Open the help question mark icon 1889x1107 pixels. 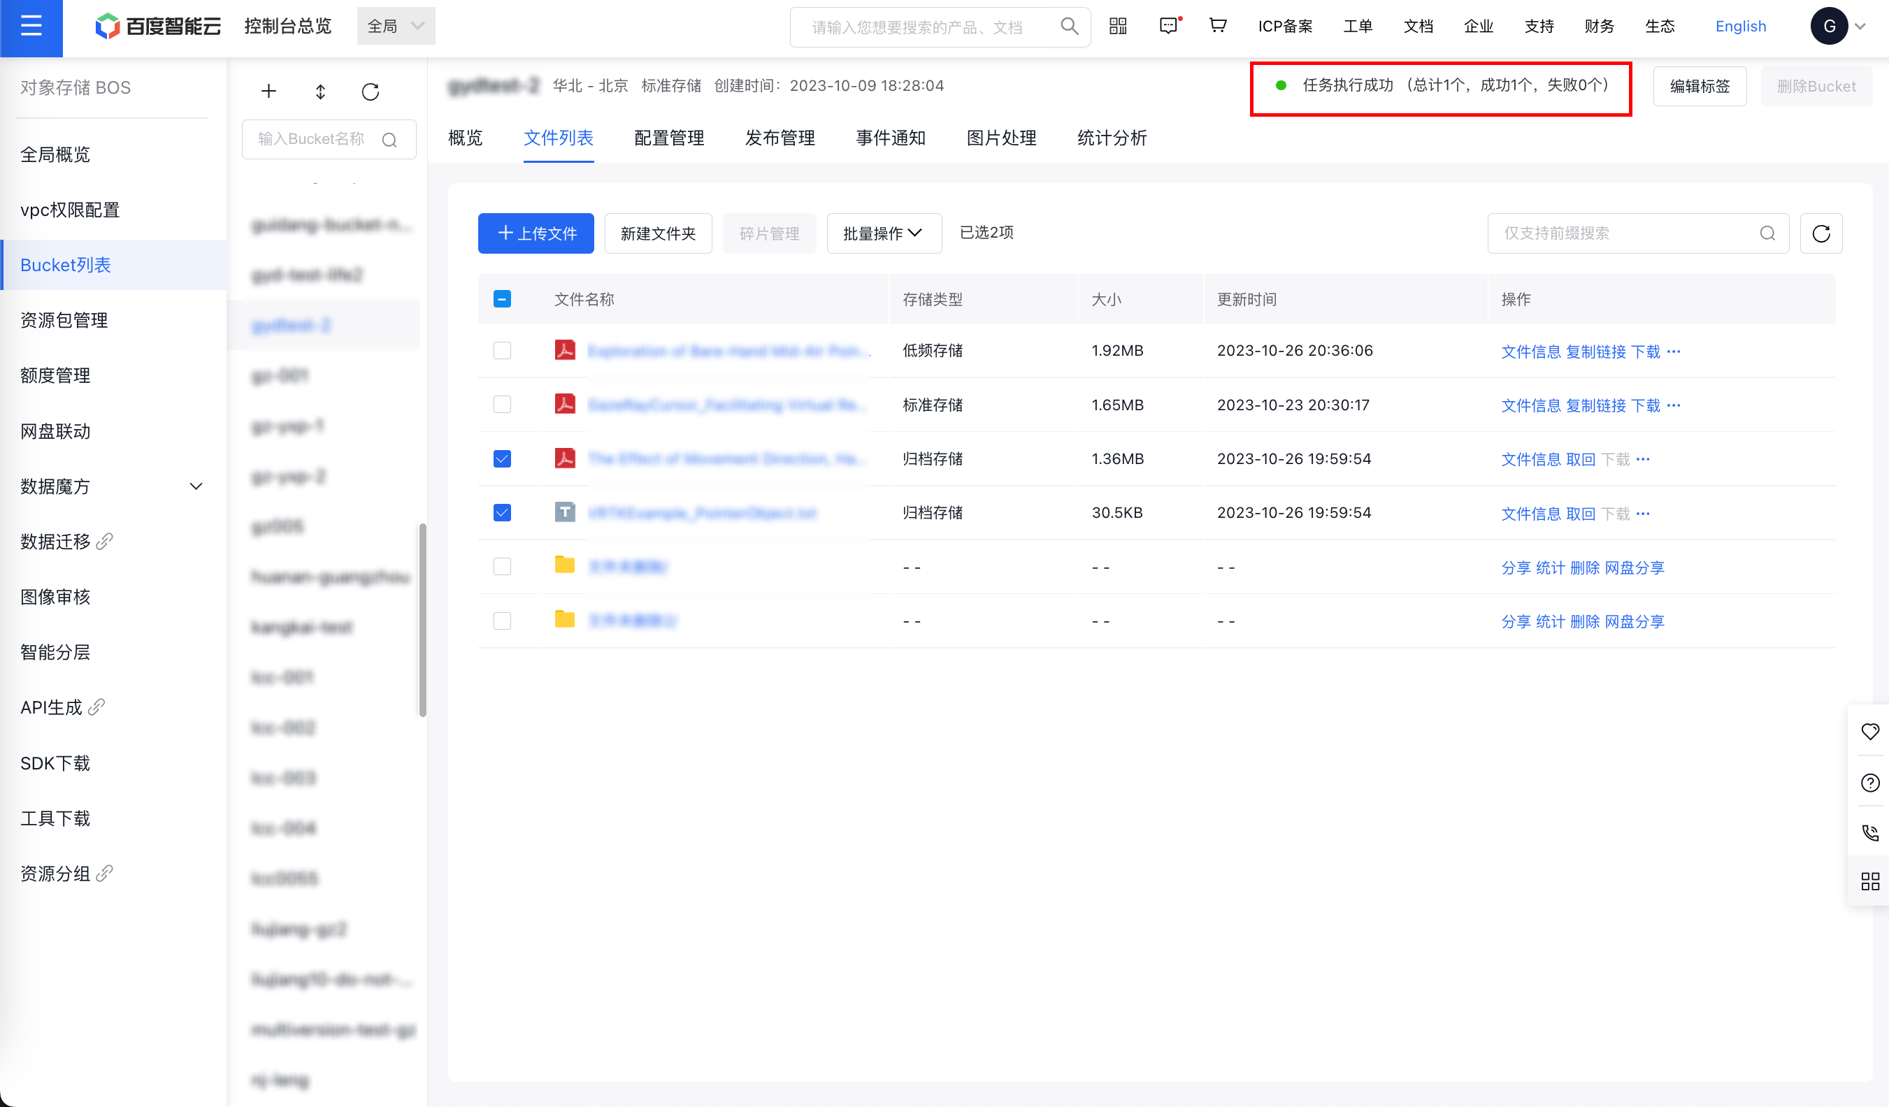(1870, 783)
